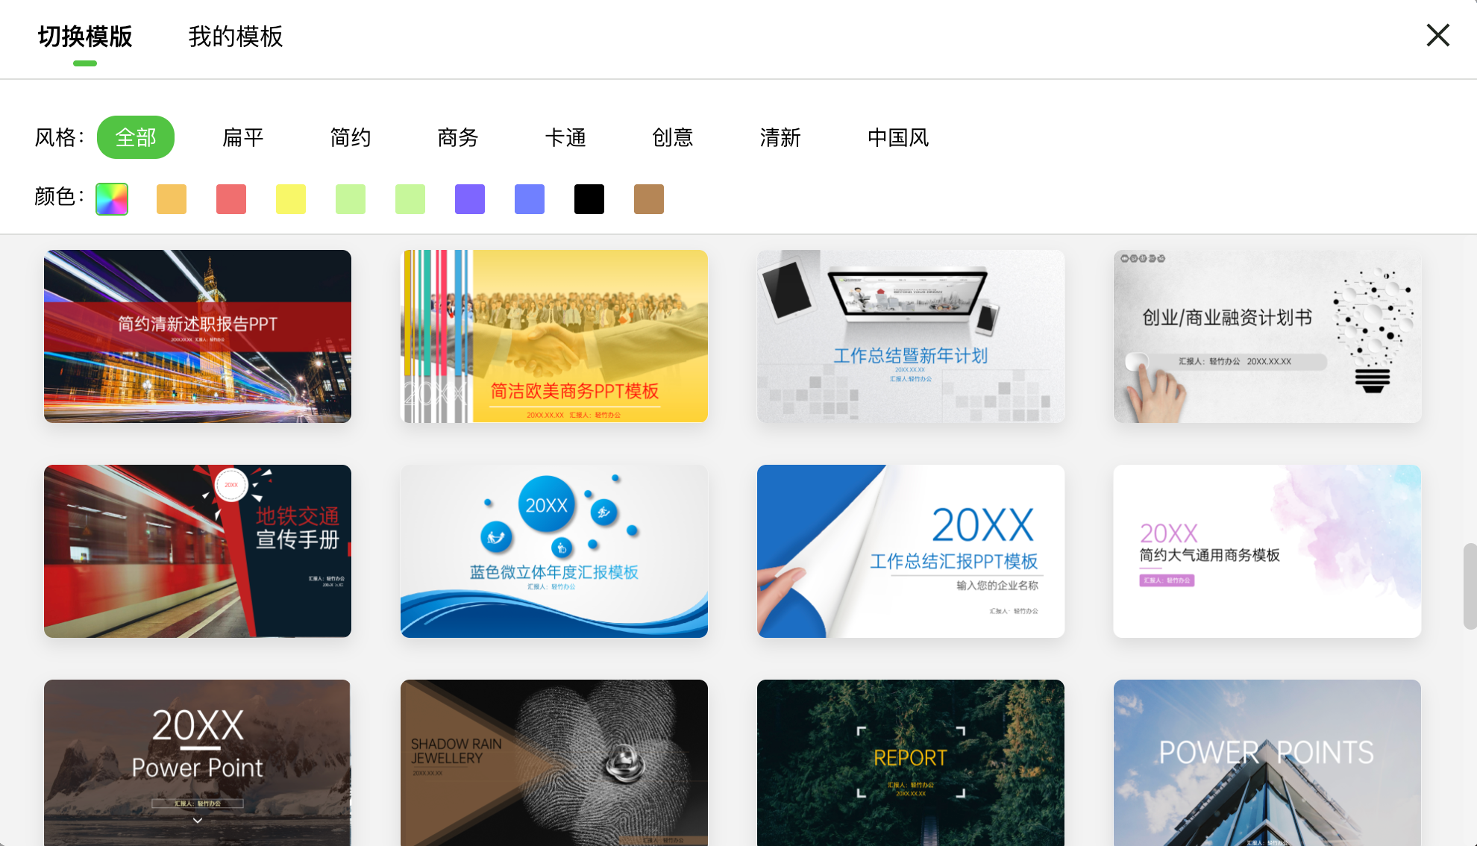1477x846 pixels.
Task: Select the black color swatch
Action: [x=589, y=198]
